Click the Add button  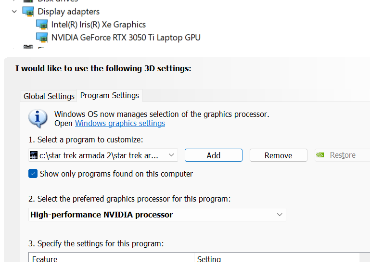[x=214, y=155]
